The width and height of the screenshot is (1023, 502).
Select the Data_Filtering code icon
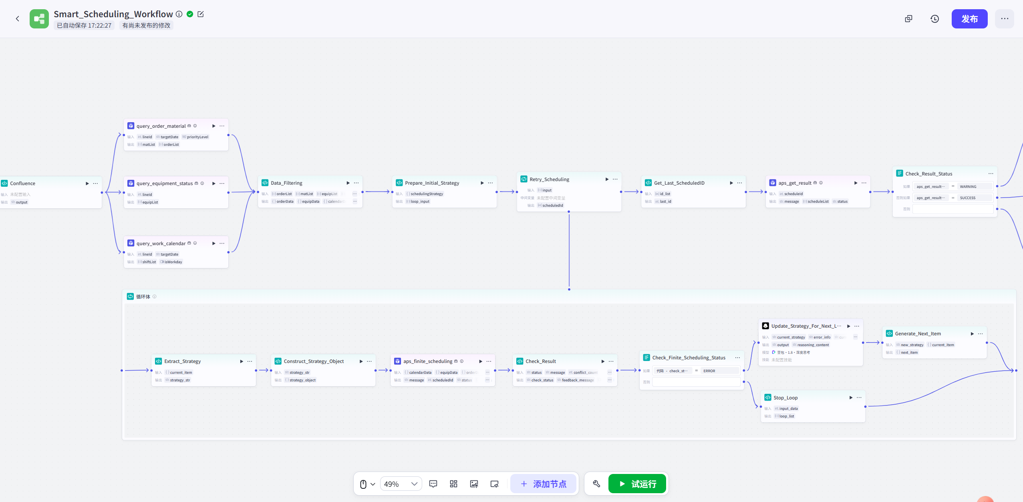click(265, 183)
